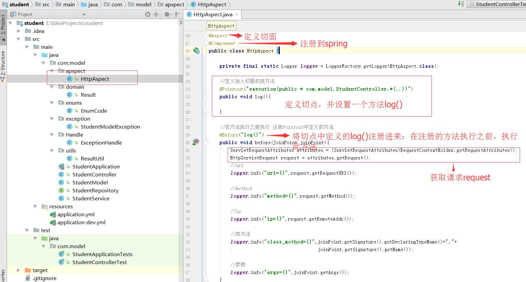
Task: Fold the annotation block at line 16
Action: 206,36
